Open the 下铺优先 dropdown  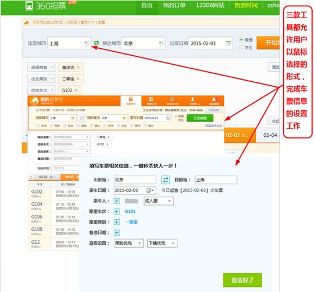click(x=162, y=243)
